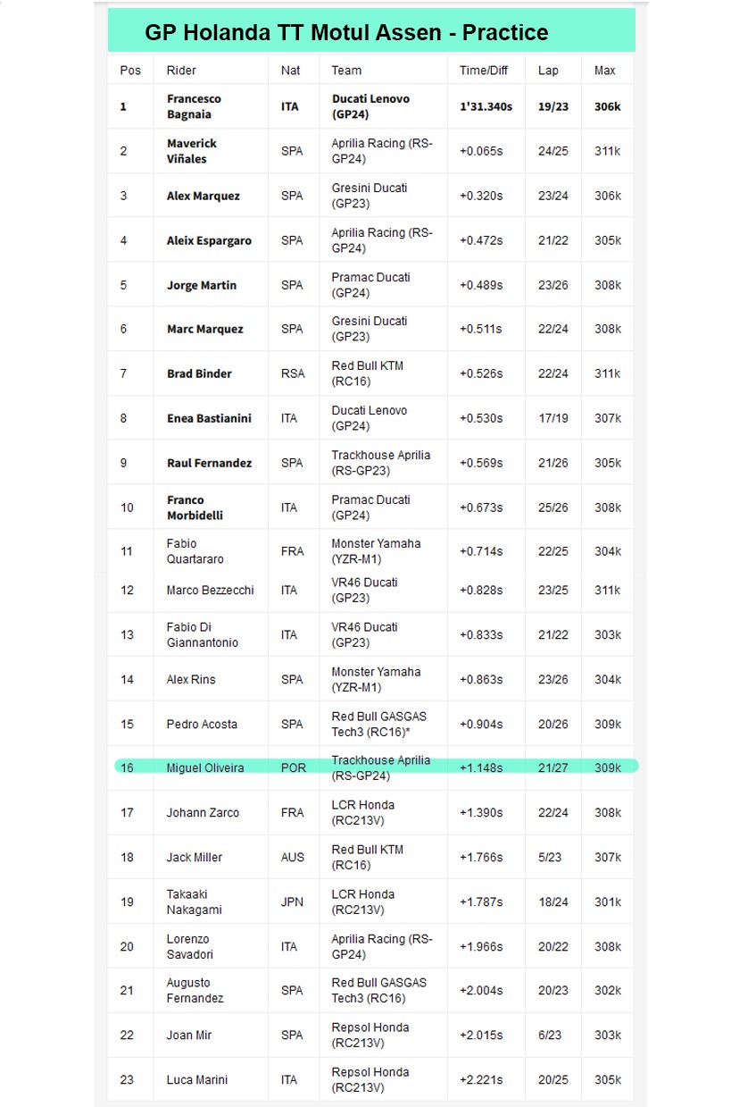Click the Lap column header
The width and height of the screenshot is (756, 1107).
[547, 71]
